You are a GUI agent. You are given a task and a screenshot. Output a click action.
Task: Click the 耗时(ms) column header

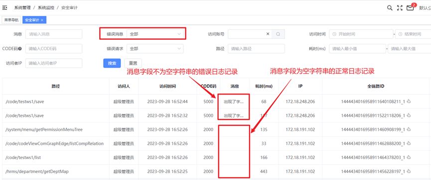(x=264, y=86)
